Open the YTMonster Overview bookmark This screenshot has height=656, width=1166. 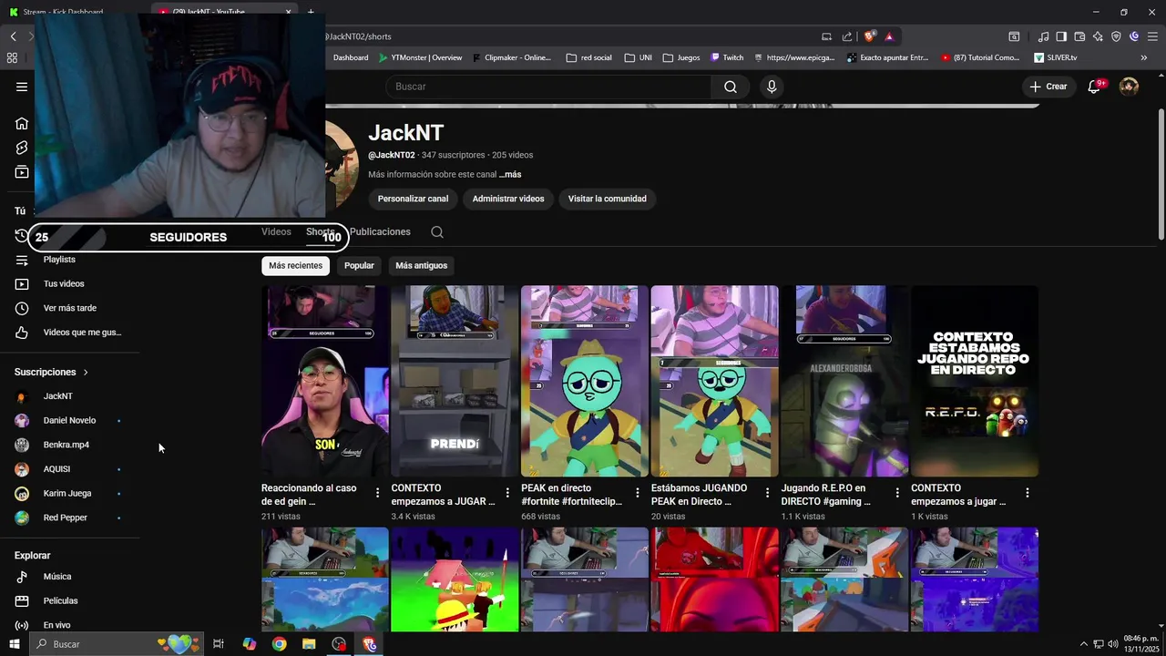(x=420, y=57)
